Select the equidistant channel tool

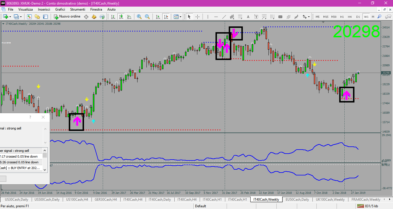tap(232, 17)
